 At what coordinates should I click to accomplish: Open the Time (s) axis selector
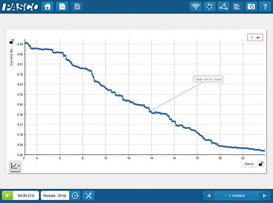[249, 164]
